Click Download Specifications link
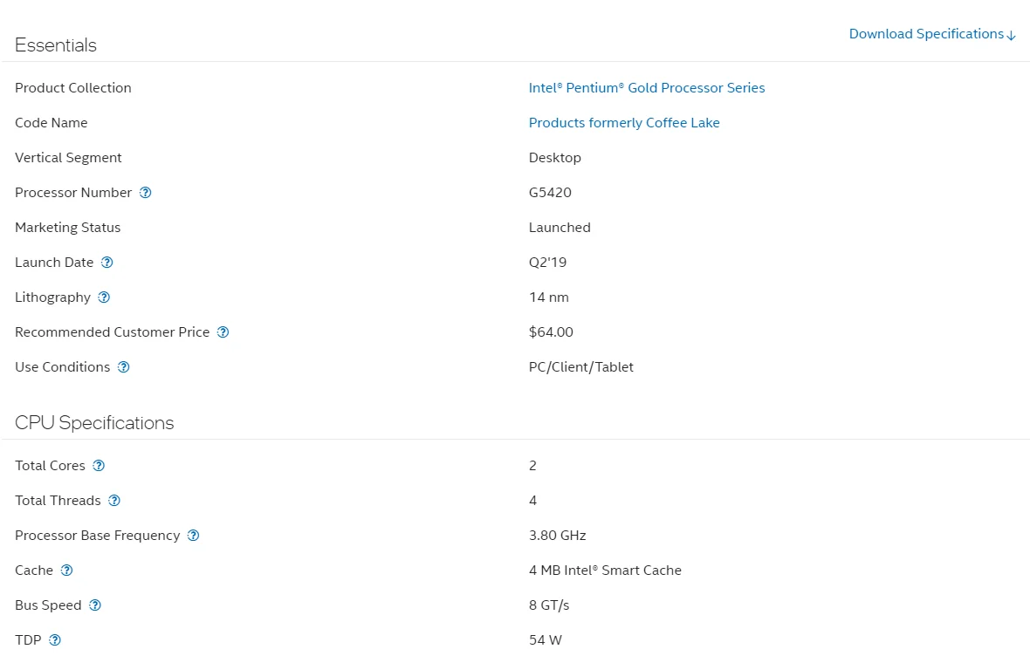This screenshot has height=656, width=1030. click(926, 34)
